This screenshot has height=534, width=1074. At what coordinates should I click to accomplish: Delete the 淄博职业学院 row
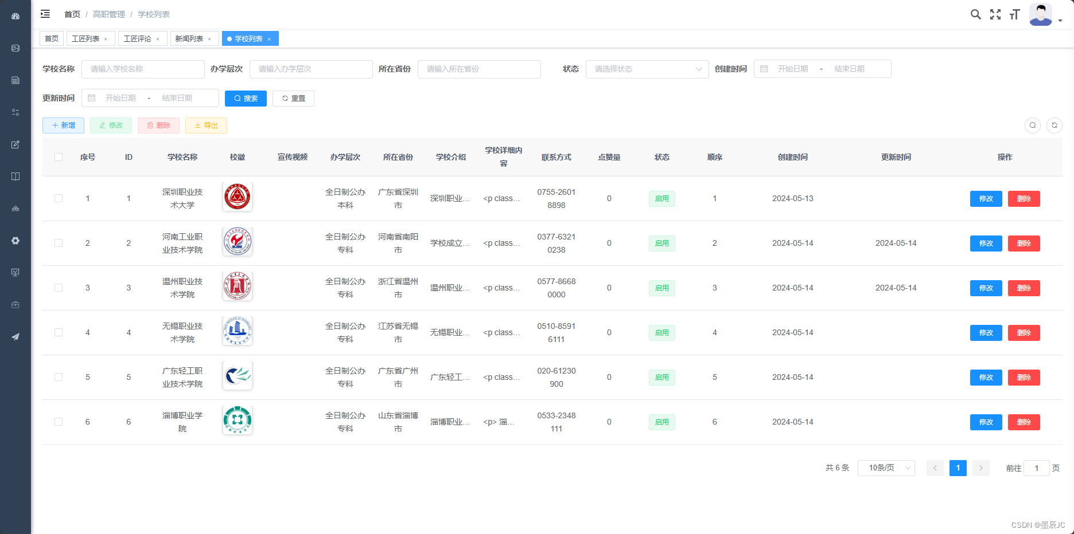click(x=1024, y=422)
